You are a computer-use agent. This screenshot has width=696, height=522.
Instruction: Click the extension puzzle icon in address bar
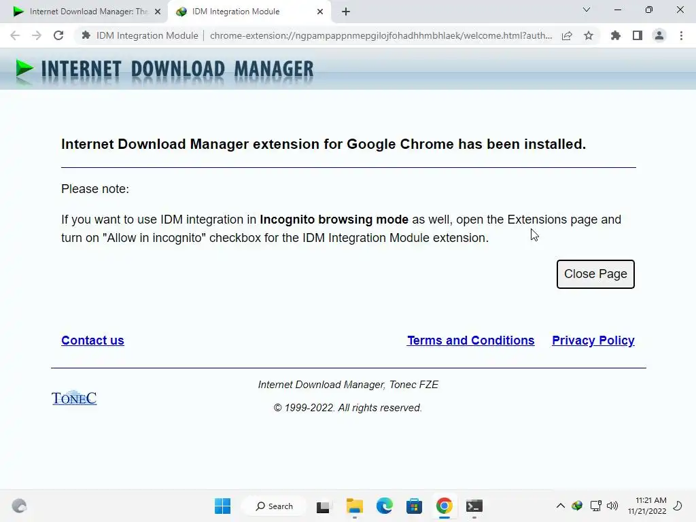point(86,35)
